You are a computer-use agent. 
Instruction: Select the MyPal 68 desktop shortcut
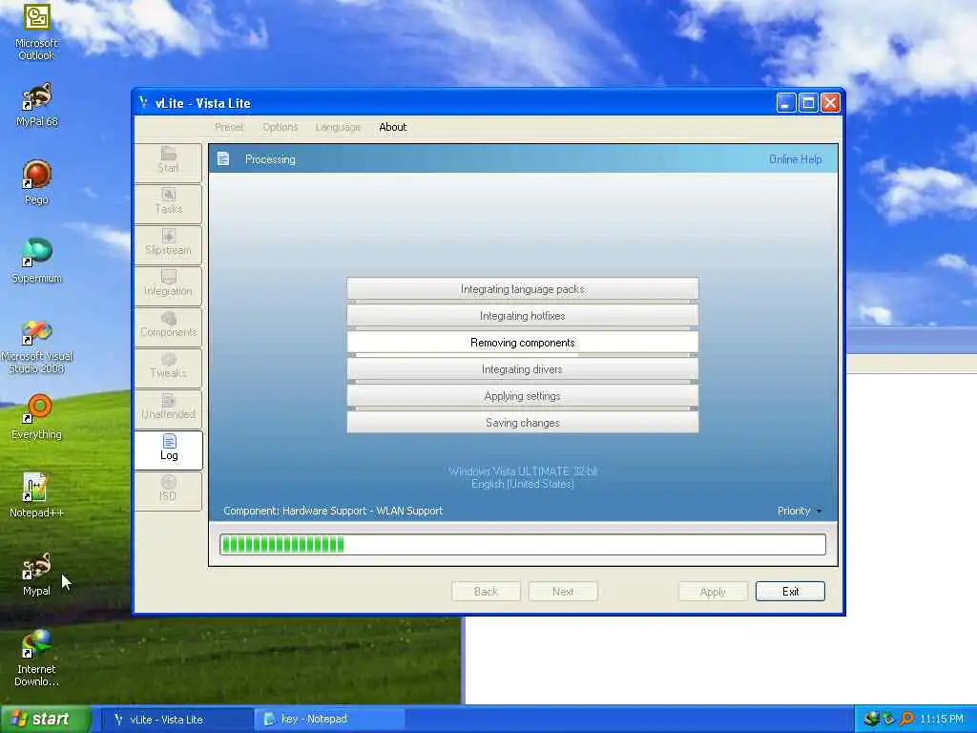coord(36,104)
